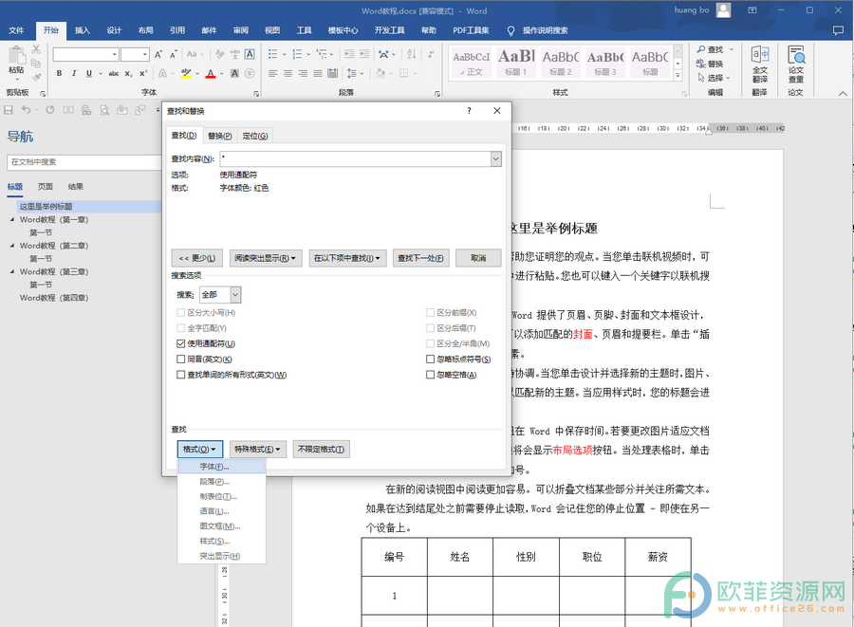Open the font size combo box

(x=135, y=54)
